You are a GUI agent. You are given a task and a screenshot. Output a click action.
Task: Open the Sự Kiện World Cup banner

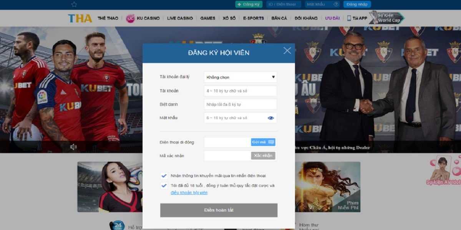(x=386, y=18)
